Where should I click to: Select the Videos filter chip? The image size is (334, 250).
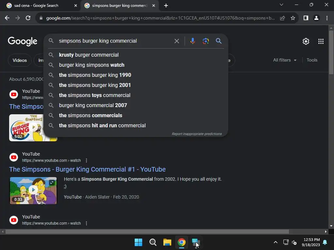[20, 60]
